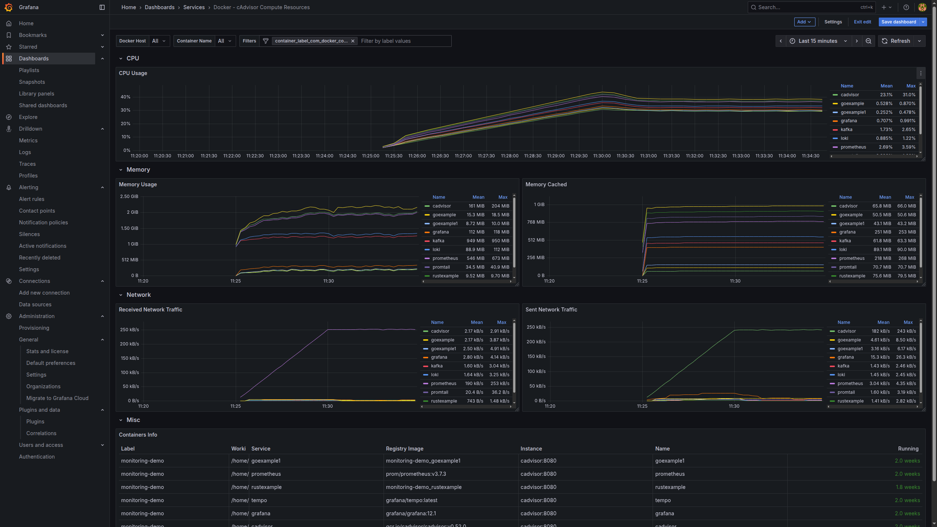
Task: Move time range forward with right arrow
Action: pos(857,41)
